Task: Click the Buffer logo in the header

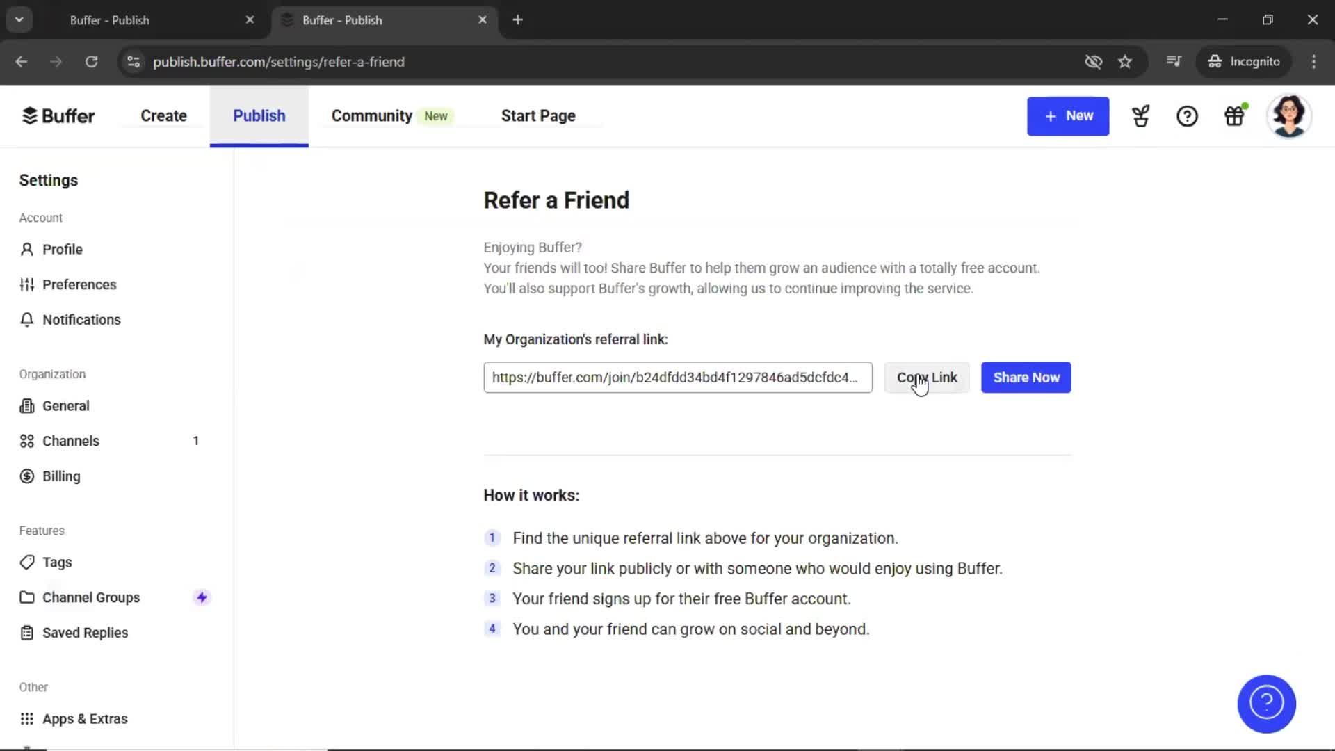Action: [x=58, y=115]
